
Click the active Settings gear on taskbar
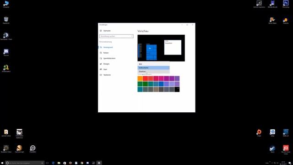pos(99,163)
